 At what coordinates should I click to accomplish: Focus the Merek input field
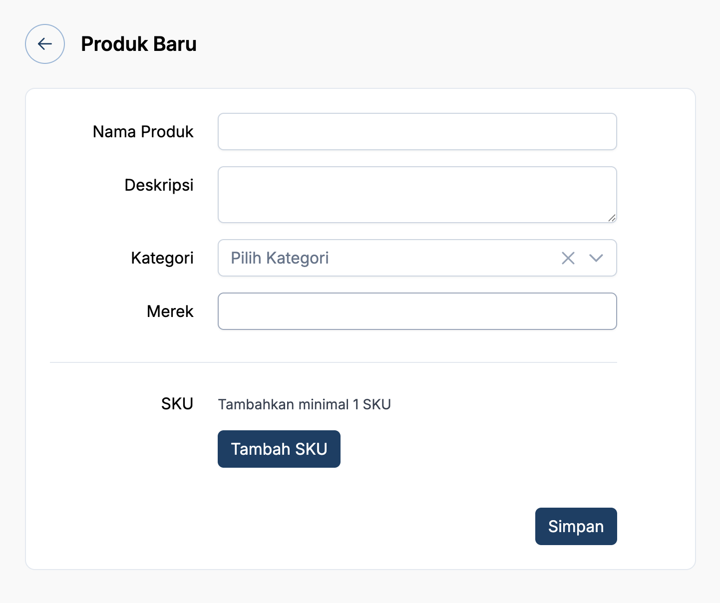pyautogui.click(x=417, y=311)
